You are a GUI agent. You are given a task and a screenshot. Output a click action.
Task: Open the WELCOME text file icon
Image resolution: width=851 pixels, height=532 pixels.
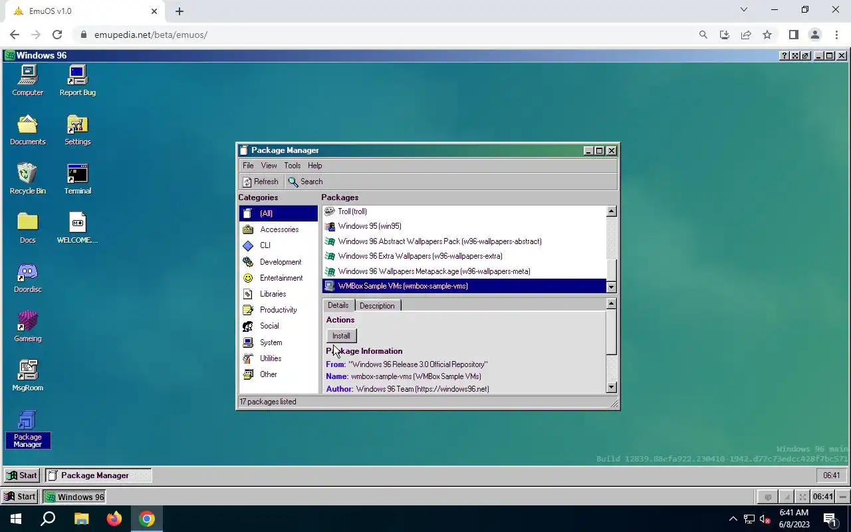(x=78, y=228)
